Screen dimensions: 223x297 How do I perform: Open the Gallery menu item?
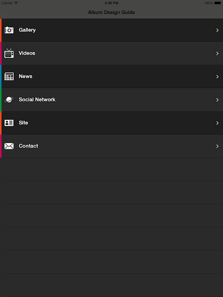click(112, 30)
